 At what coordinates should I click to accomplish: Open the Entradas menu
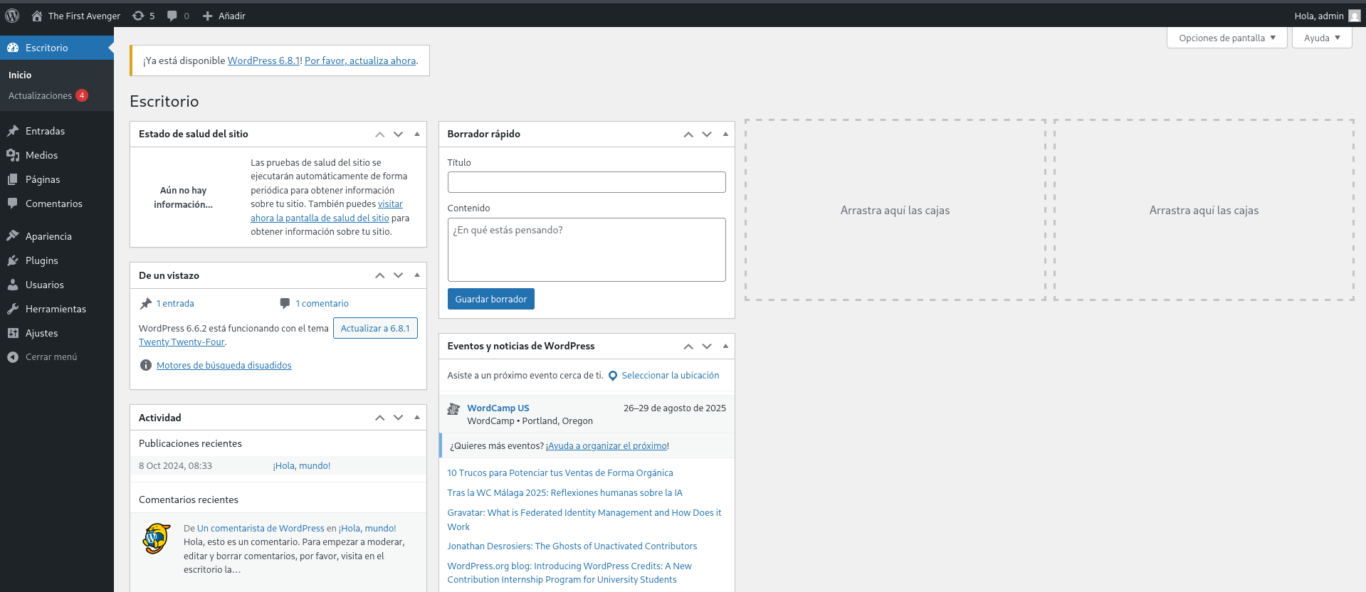point(57,131)
